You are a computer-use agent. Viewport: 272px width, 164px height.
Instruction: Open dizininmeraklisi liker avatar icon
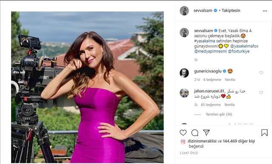click(x=183, y=142)
